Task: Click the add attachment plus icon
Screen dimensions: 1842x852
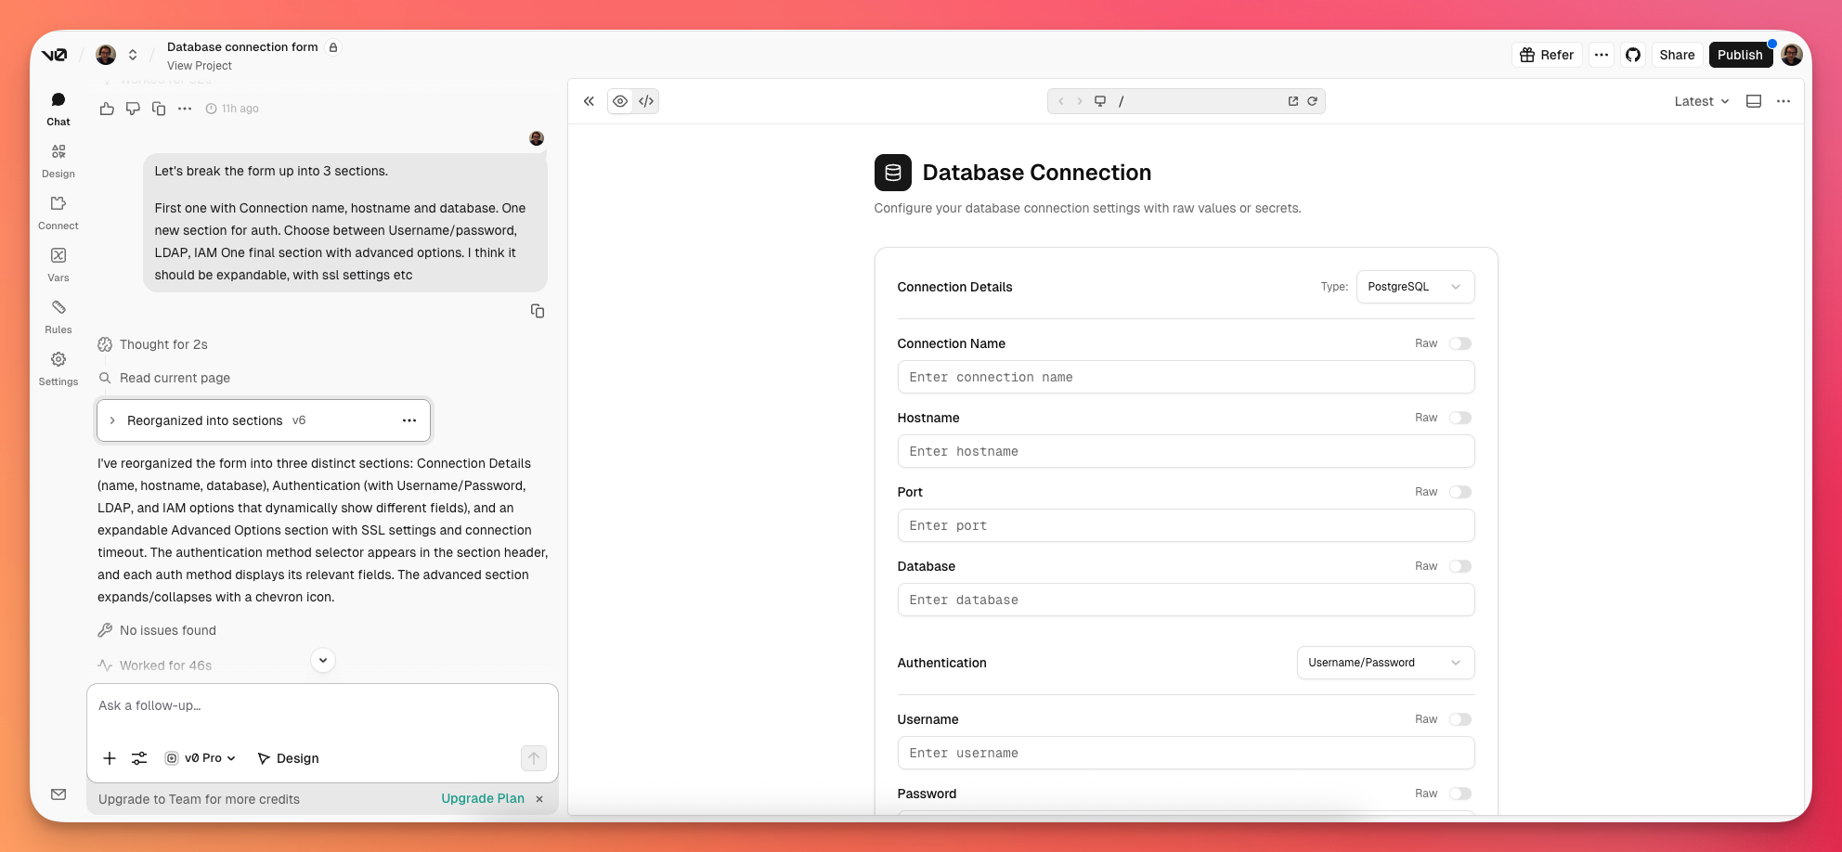Action: point(110,758)
